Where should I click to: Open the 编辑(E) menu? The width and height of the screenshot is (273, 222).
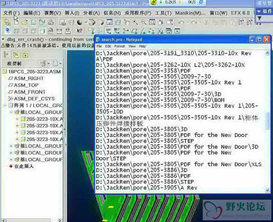[32, 13]
